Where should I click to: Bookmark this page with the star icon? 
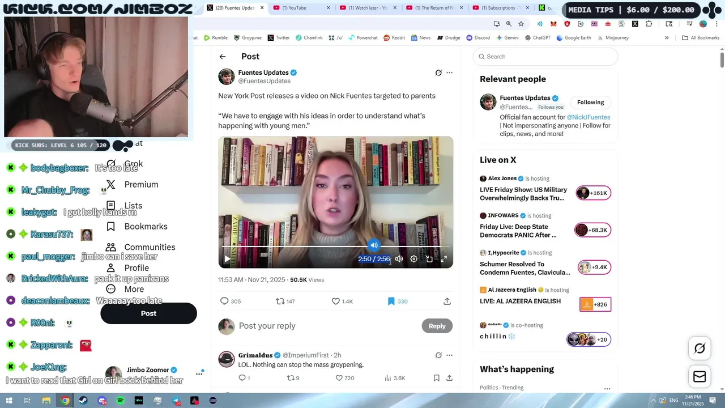tap(521, 24)
